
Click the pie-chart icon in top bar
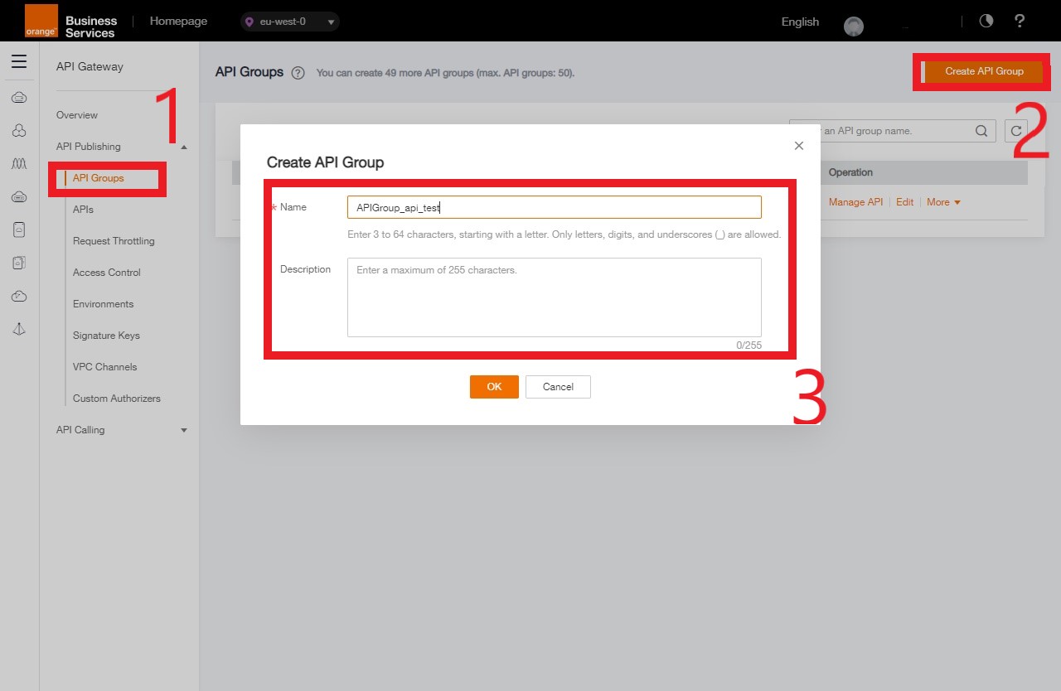(x=986, y=22)
